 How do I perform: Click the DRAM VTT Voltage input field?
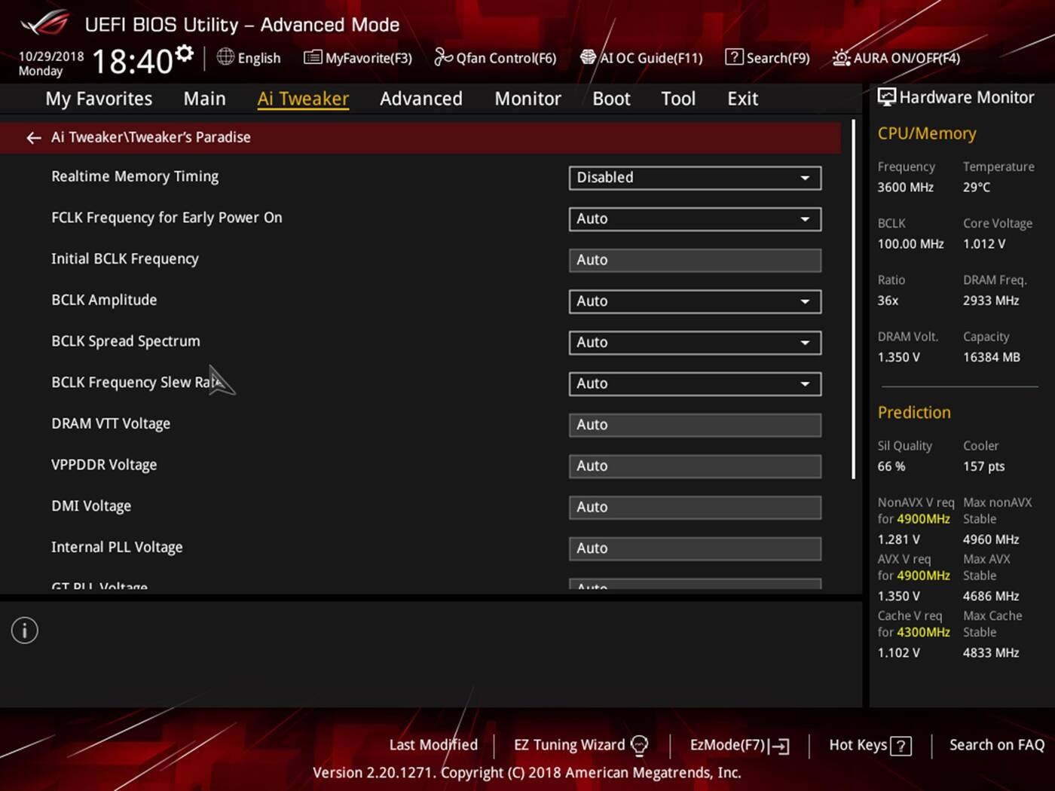click(694, 425)
